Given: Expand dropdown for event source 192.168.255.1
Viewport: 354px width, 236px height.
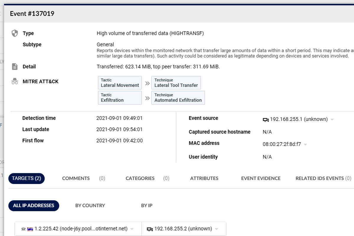Looking at the screenshot, I should pyautogui.click(x=332, y=119).
